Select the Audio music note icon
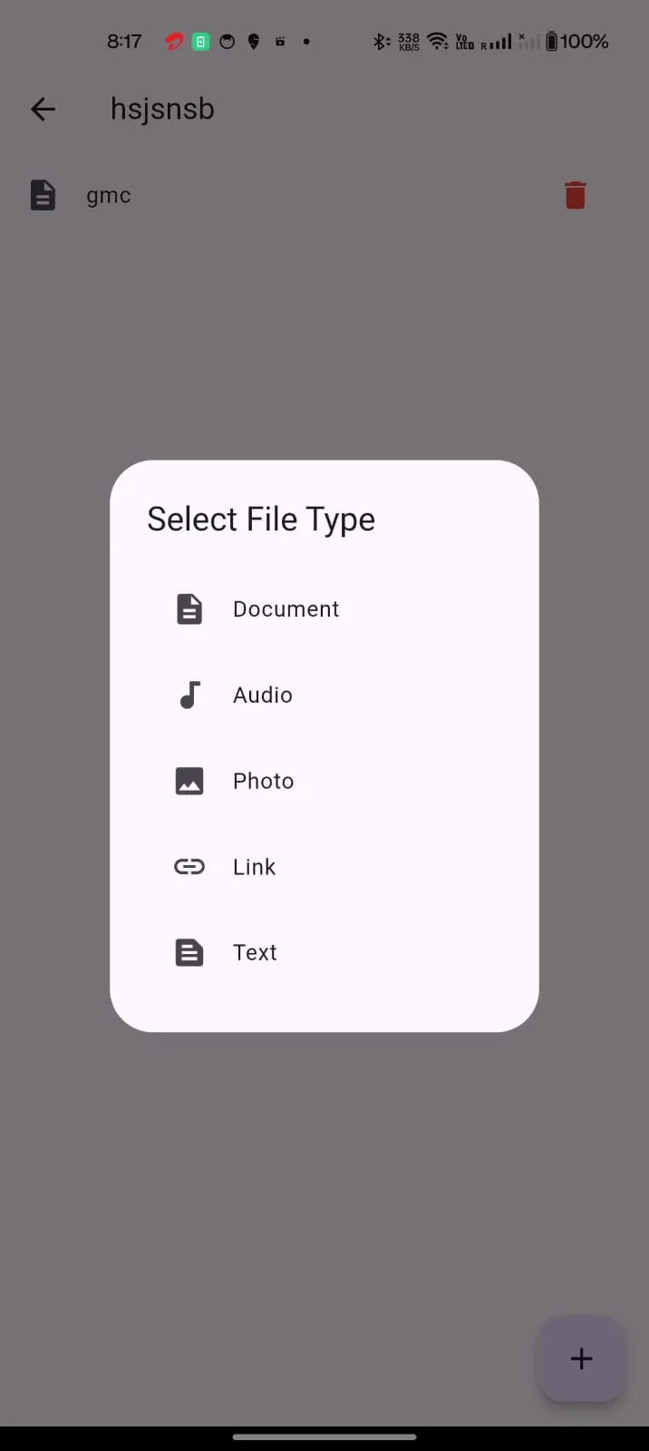 tap(189, 696)
